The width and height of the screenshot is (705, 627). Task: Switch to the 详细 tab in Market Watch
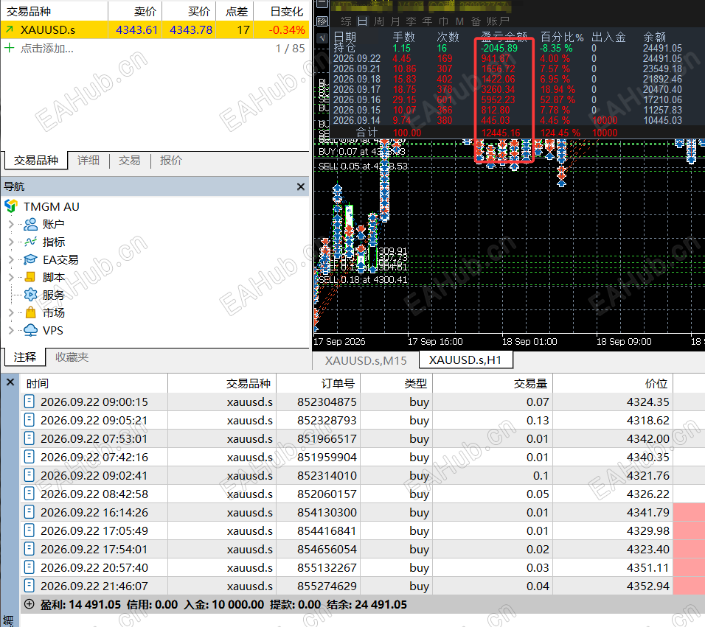(x=88, y=161)
